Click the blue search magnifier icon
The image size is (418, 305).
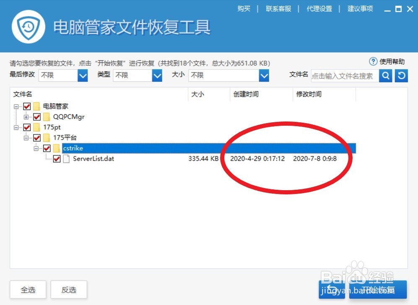(x=385, y=76)
